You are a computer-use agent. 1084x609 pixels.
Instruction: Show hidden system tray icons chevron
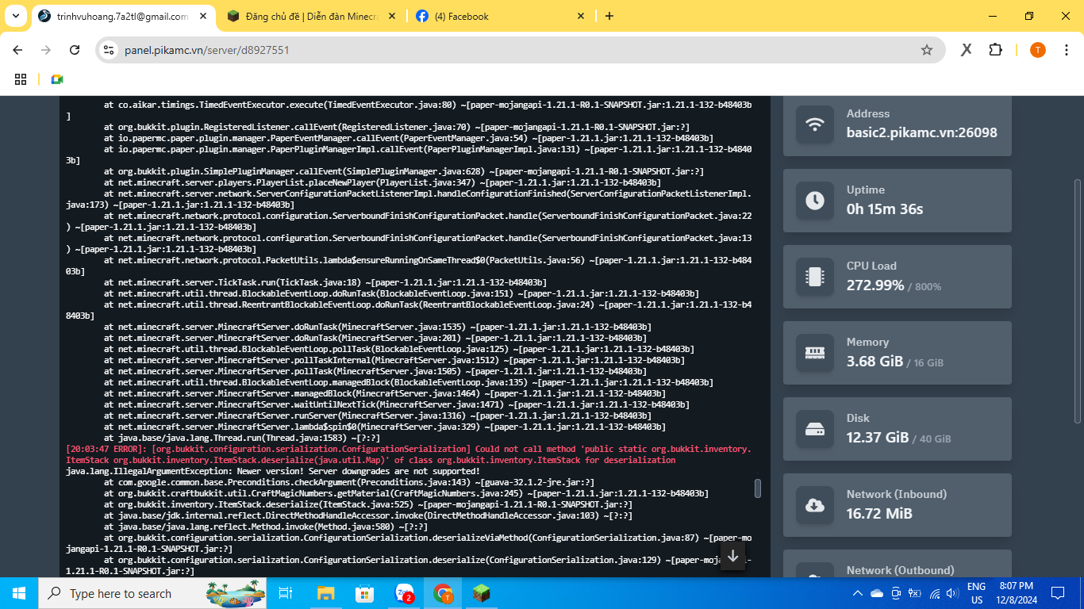pyautogui.click(x=858, y=593)
